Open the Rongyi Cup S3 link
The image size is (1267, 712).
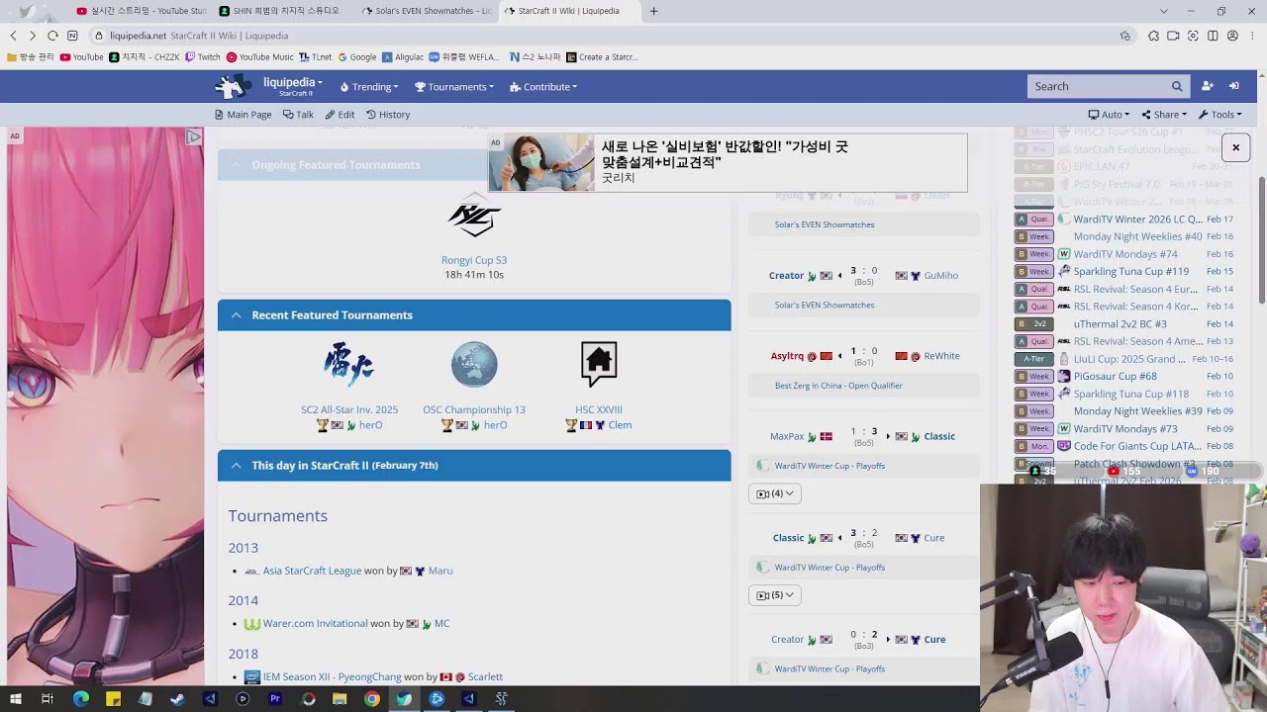point(474,260)
